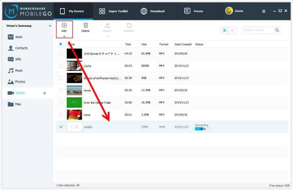Check the Ghosts of Girlfriends Past checkbox
Screen dimensions: 293x190
[x=61, y=78]
